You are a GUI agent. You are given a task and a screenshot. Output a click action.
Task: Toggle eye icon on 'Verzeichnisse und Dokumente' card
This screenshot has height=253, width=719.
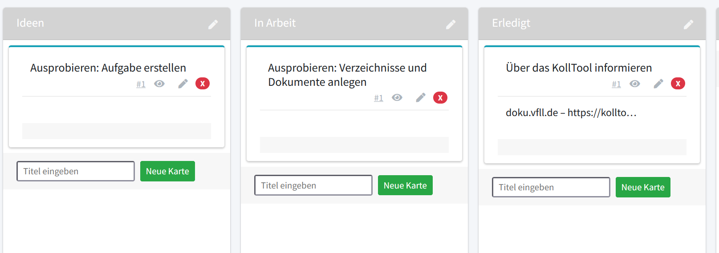(x=397, y=98)
